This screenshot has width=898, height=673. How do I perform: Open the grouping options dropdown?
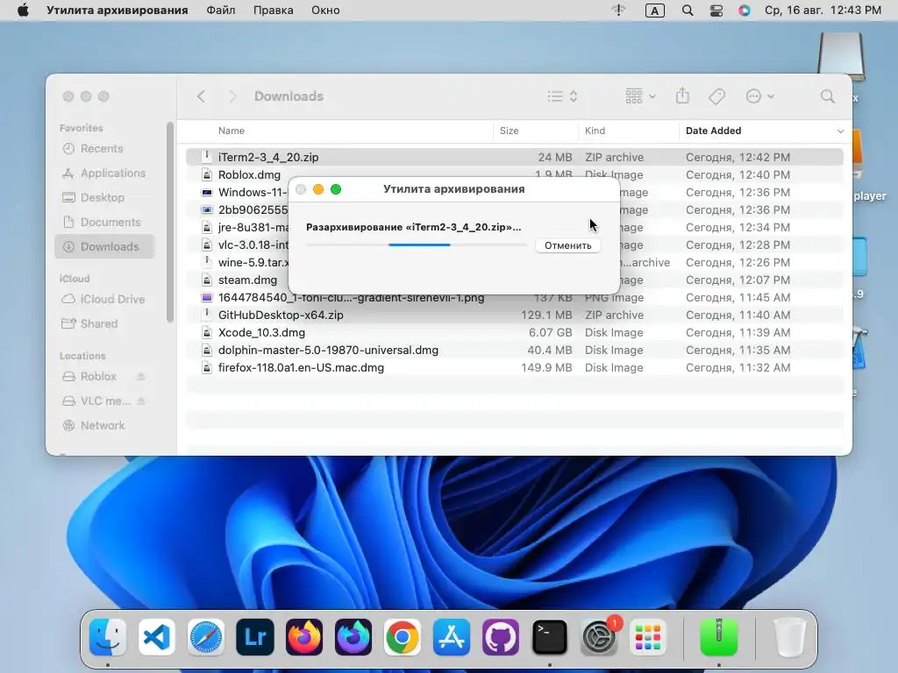[x=640, y=96]
